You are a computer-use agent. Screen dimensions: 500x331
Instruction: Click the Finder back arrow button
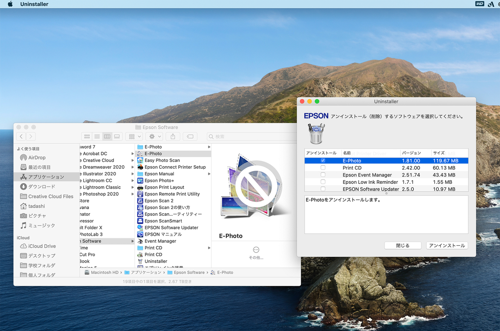(x=21, y=136)
